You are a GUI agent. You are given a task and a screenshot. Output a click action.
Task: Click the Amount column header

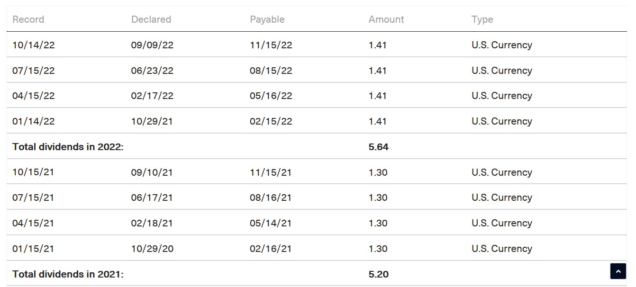coord(386,19)
